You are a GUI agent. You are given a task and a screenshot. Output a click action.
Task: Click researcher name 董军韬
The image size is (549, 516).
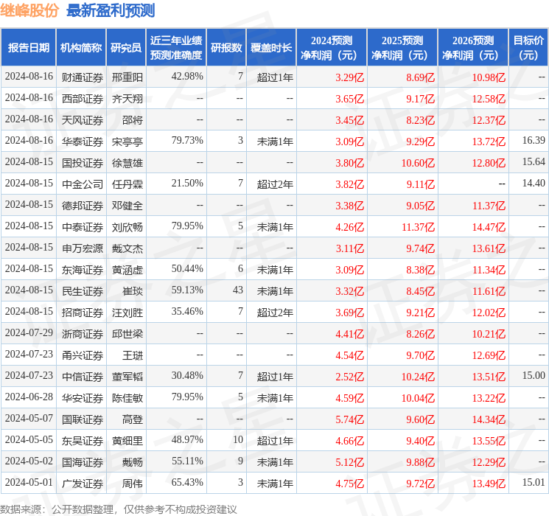(x=127, y=377)
